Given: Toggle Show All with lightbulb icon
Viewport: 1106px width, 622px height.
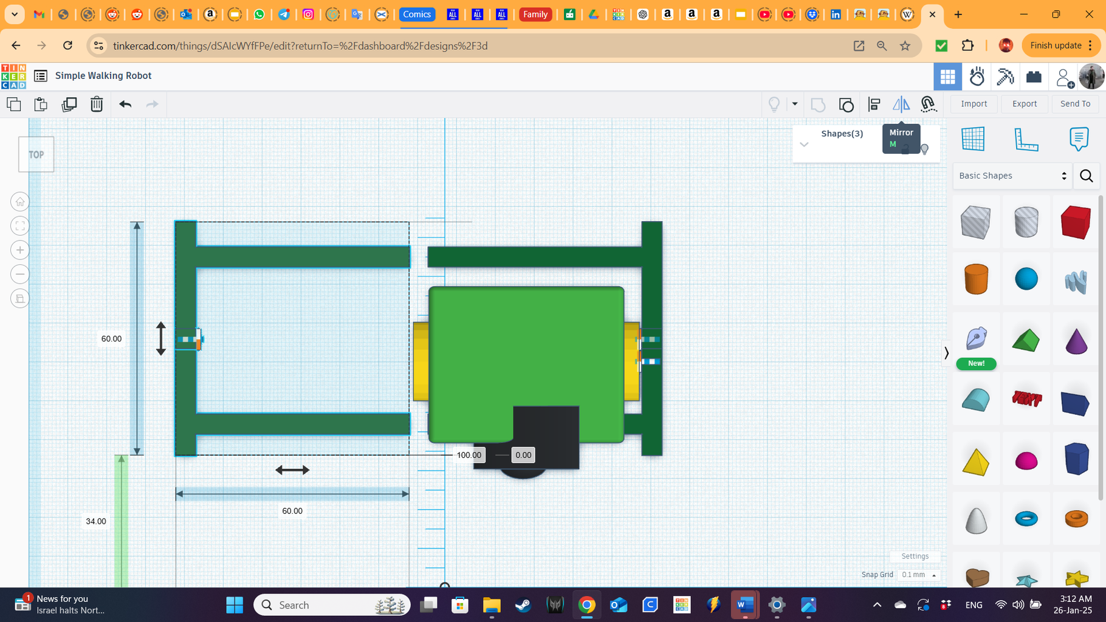Looking at the screenshot, I should pos(773,104).
